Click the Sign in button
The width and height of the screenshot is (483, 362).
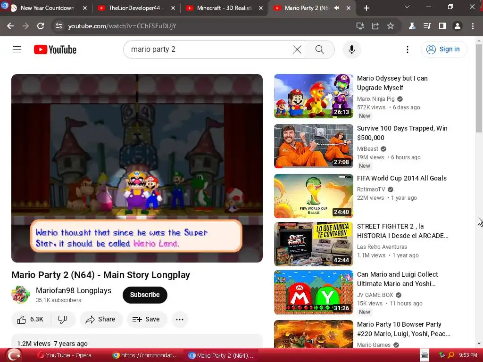coord(443,49)
